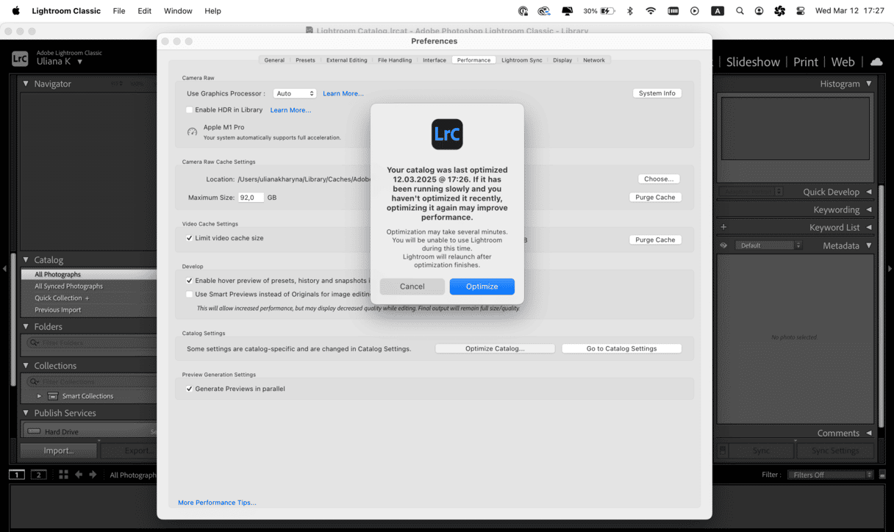Click Learn More next to HDR in Library
The width and height of the screenshot is (894, 532).
pos(290,110)
